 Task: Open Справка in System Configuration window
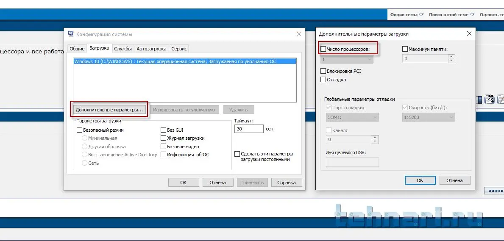[x=287, y=183]
